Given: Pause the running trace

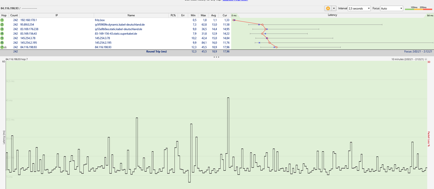Looking at the screenshot, I should point(328,9).
